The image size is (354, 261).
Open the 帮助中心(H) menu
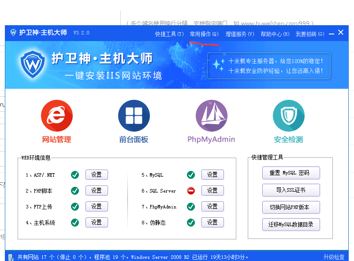(x=275, y=34)
